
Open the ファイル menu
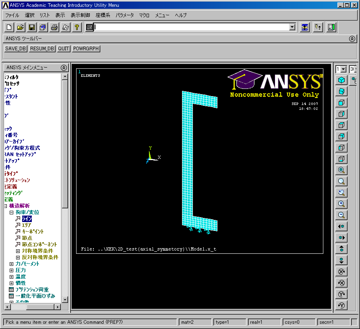(12, 15)
